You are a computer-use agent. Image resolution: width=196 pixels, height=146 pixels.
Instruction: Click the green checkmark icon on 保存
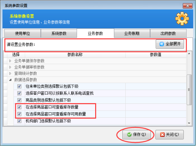[x=129, y=135]
